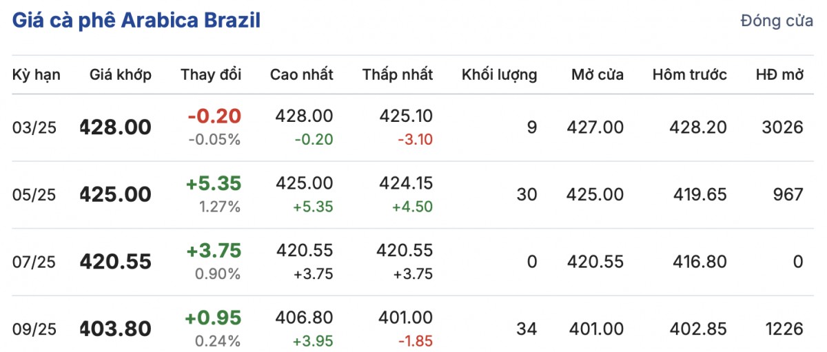This screenshot has height=352, width=827.
Task: Select the 403.80 matched price
Action: [116, 329]
